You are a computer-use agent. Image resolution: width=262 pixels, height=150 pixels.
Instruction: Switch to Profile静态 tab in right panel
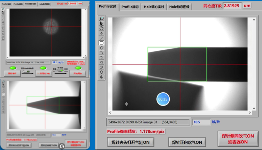[x=130, y=7]
